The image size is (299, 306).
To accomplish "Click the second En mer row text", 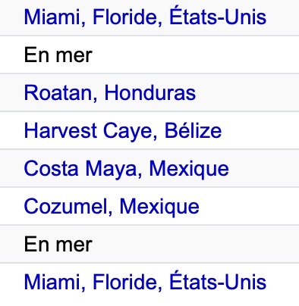I will 58,244.
